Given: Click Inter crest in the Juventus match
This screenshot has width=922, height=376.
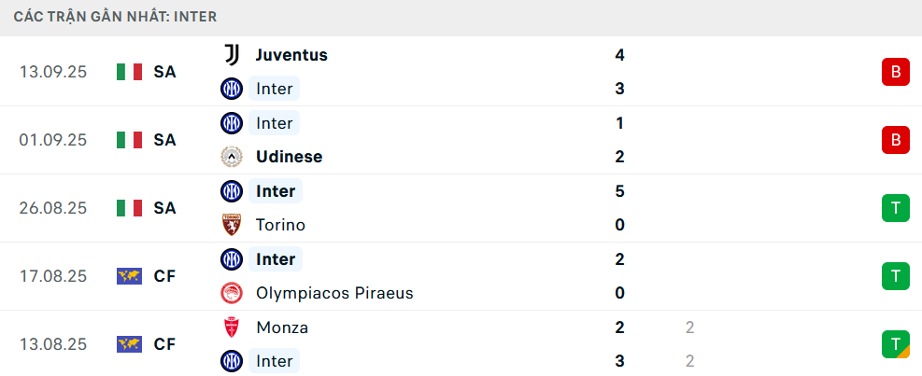Looking at the screenshot, I should (231, 89).
